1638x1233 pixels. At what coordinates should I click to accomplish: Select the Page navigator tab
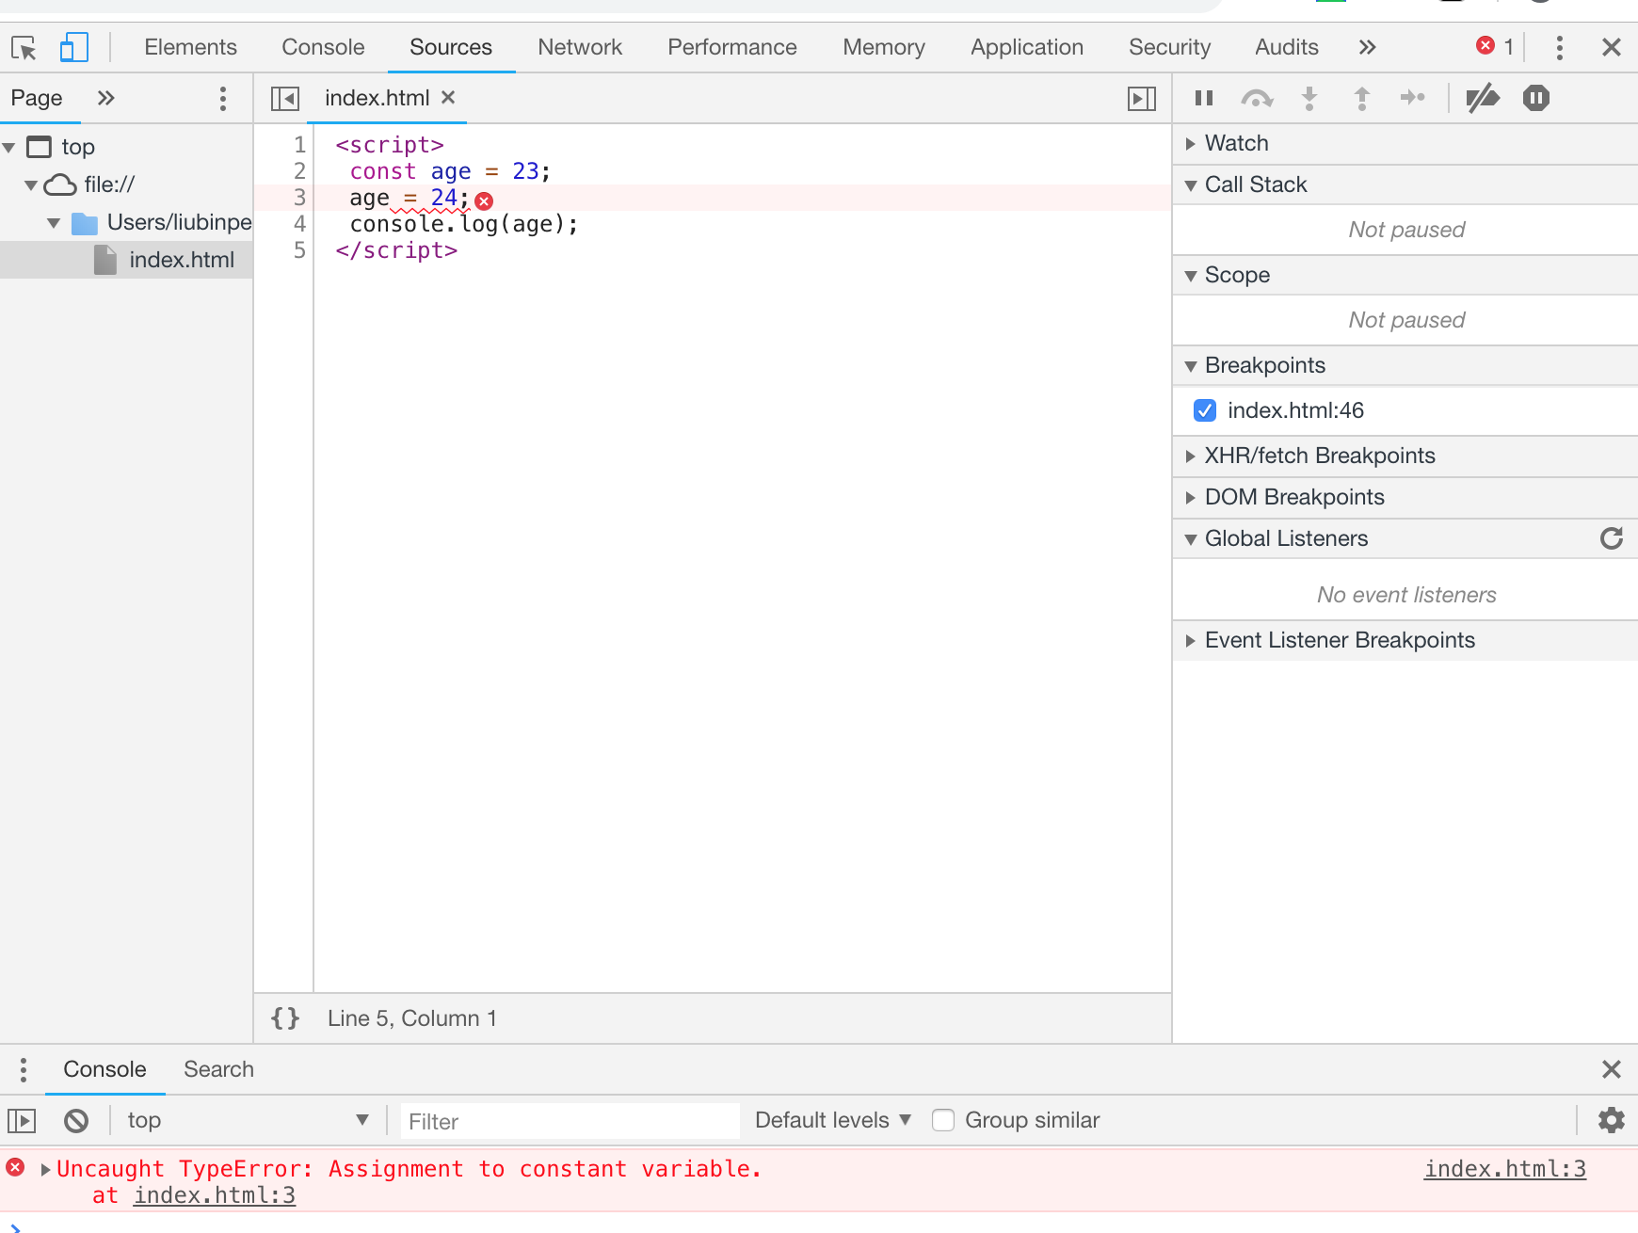tap(37, 98)
